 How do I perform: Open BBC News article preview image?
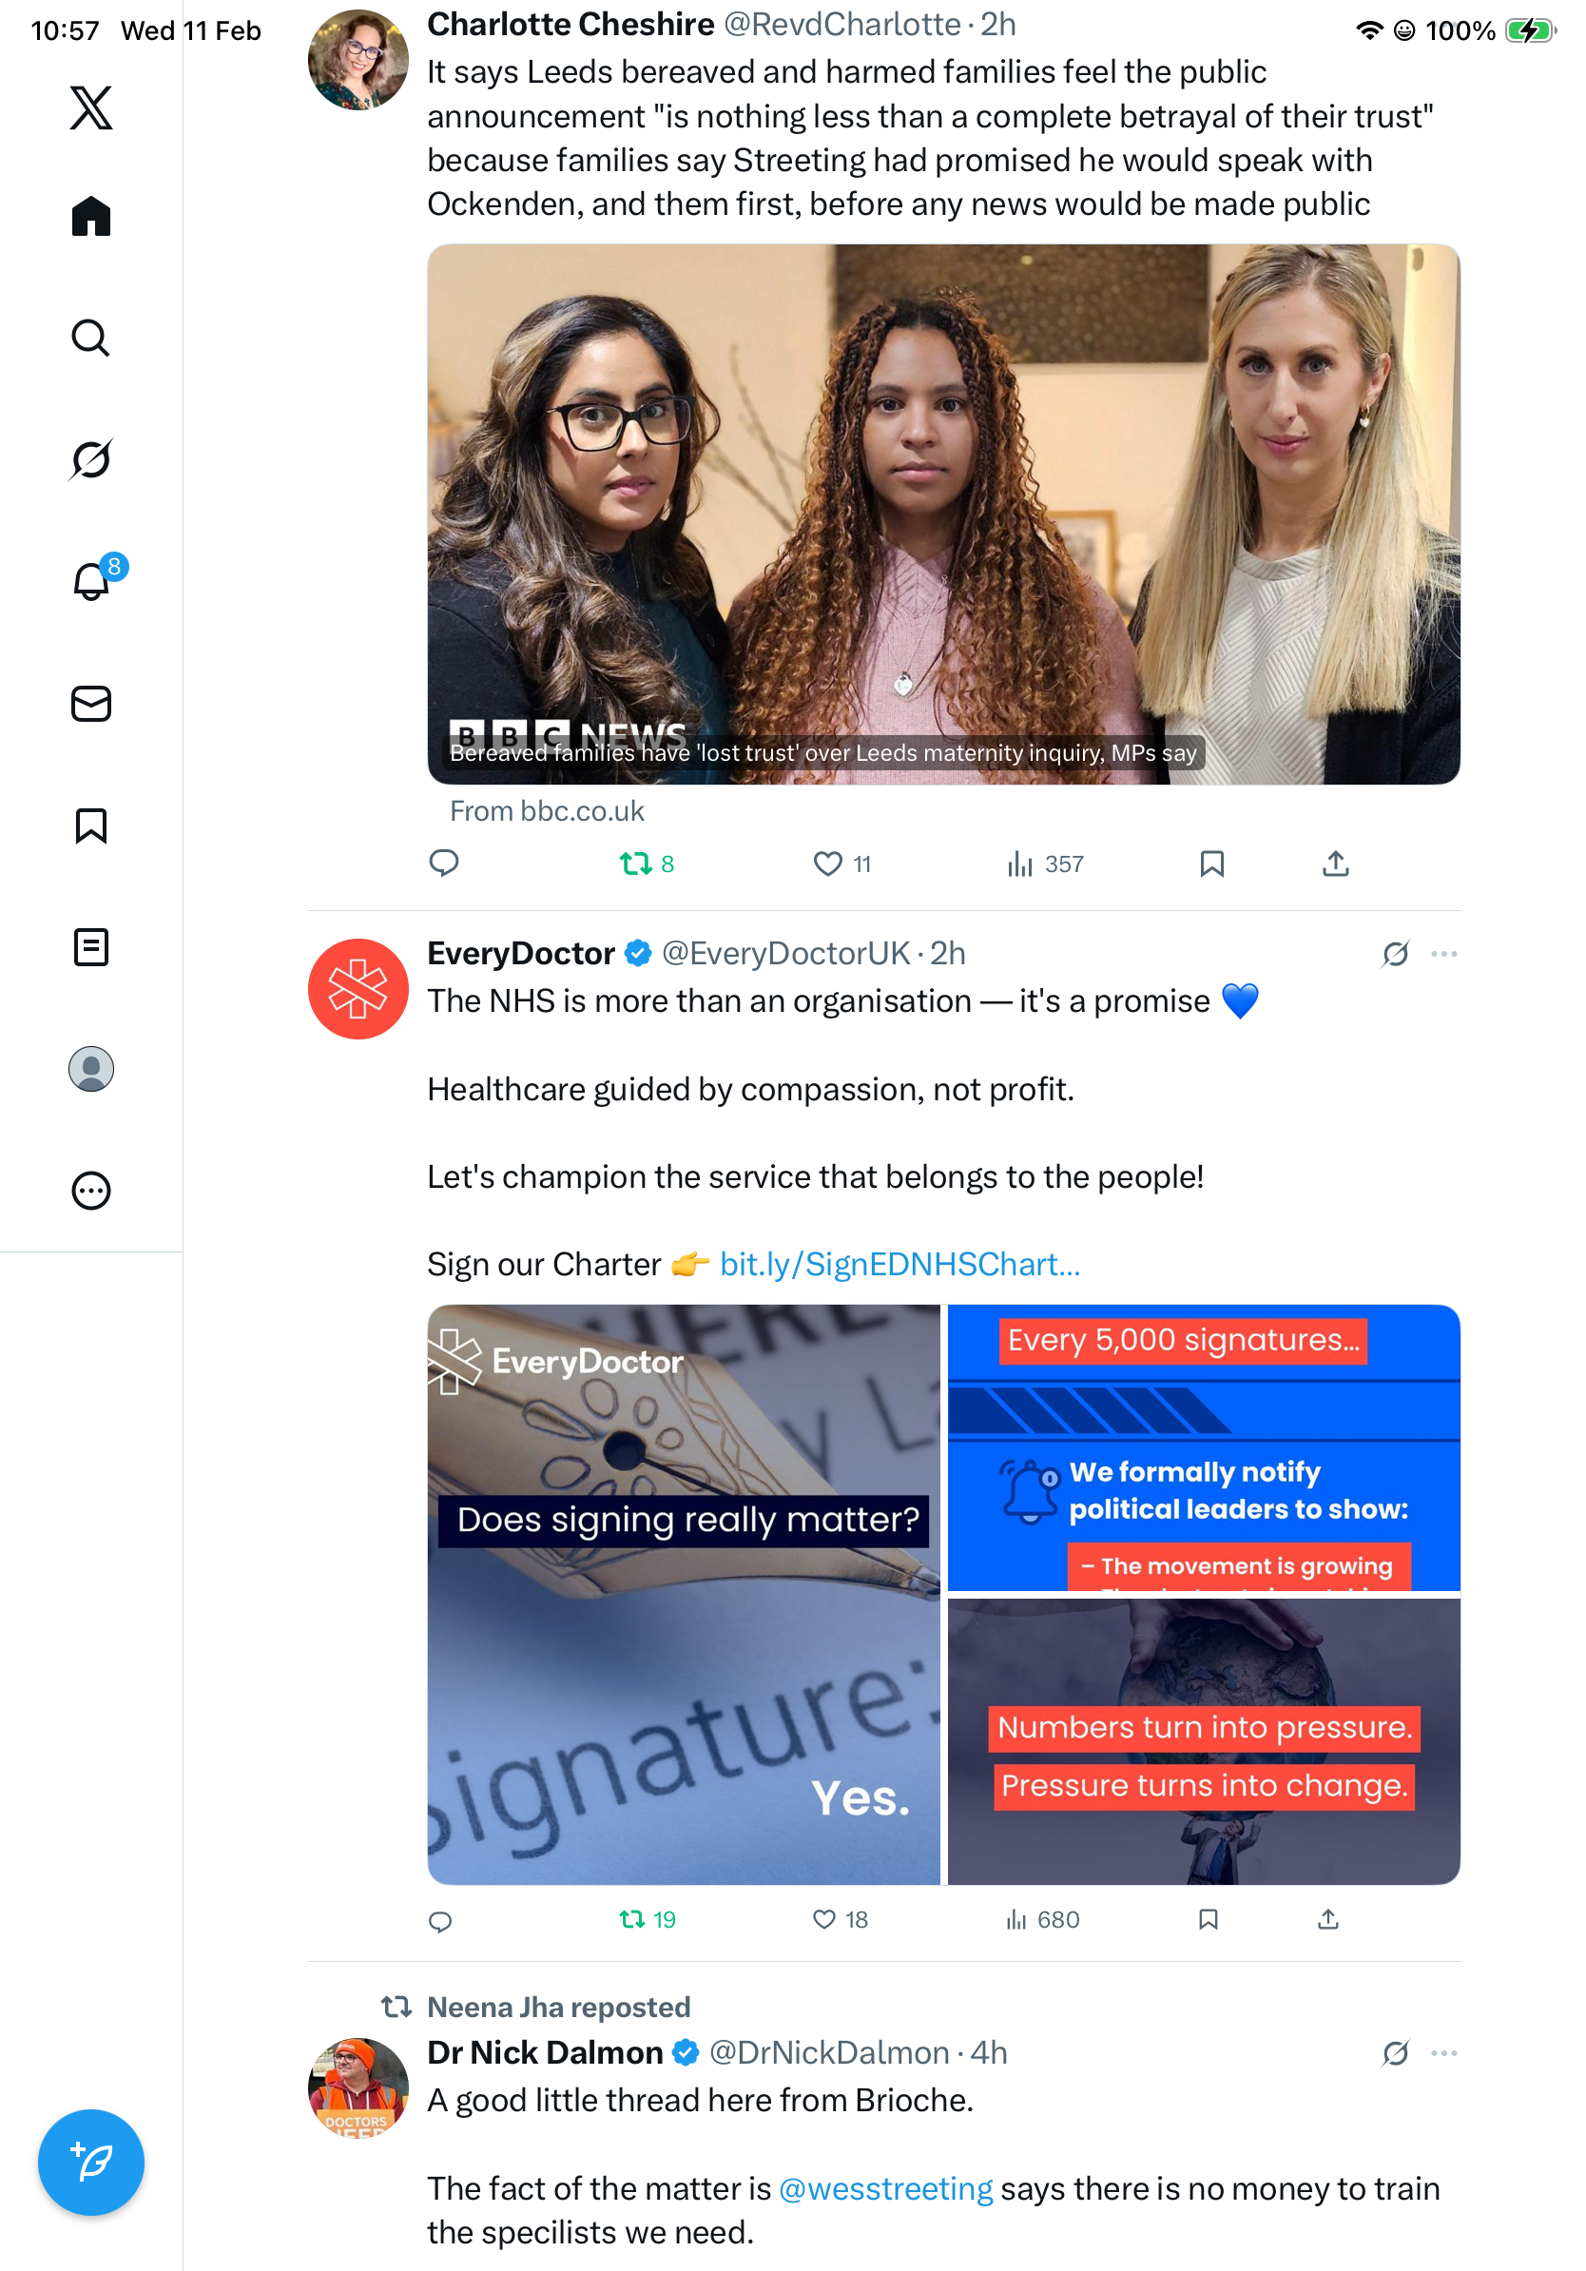click(x=943, y=514)
